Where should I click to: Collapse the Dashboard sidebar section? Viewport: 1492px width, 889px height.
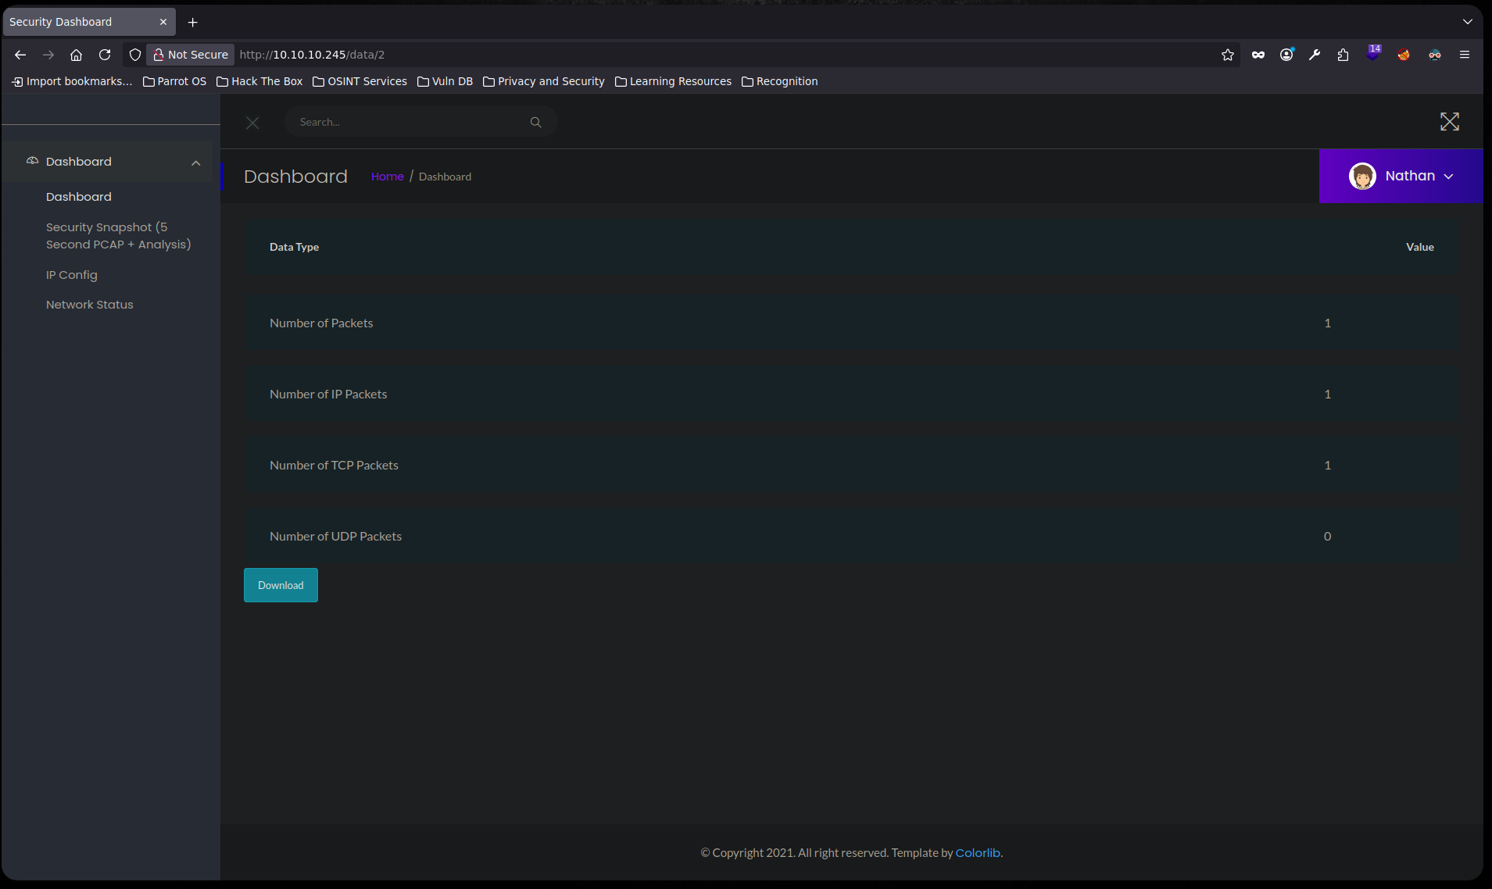[x=195, y=162]
